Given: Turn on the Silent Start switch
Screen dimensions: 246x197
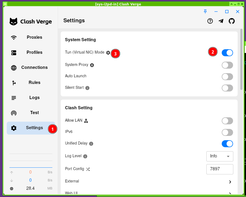Looking at the screenshot, I should (227, 88).
